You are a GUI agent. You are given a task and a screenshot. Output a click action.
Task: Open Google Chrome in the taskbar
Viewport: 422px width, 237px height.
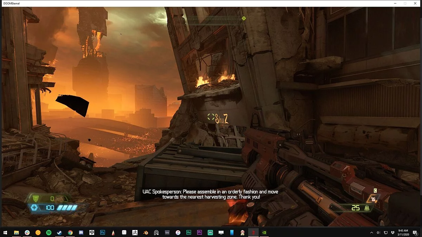click(x=70, y=232)
